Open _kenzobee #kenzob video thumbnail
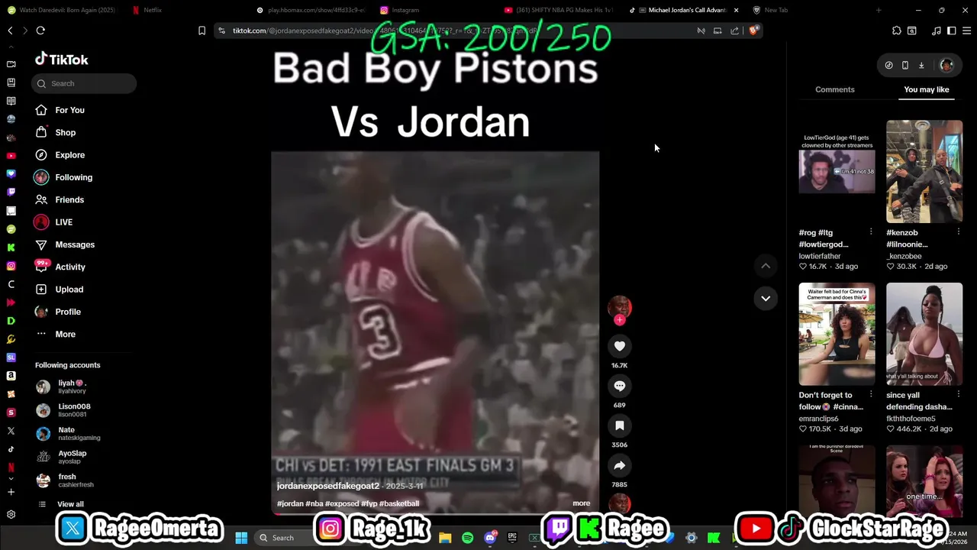 [924, 171]
